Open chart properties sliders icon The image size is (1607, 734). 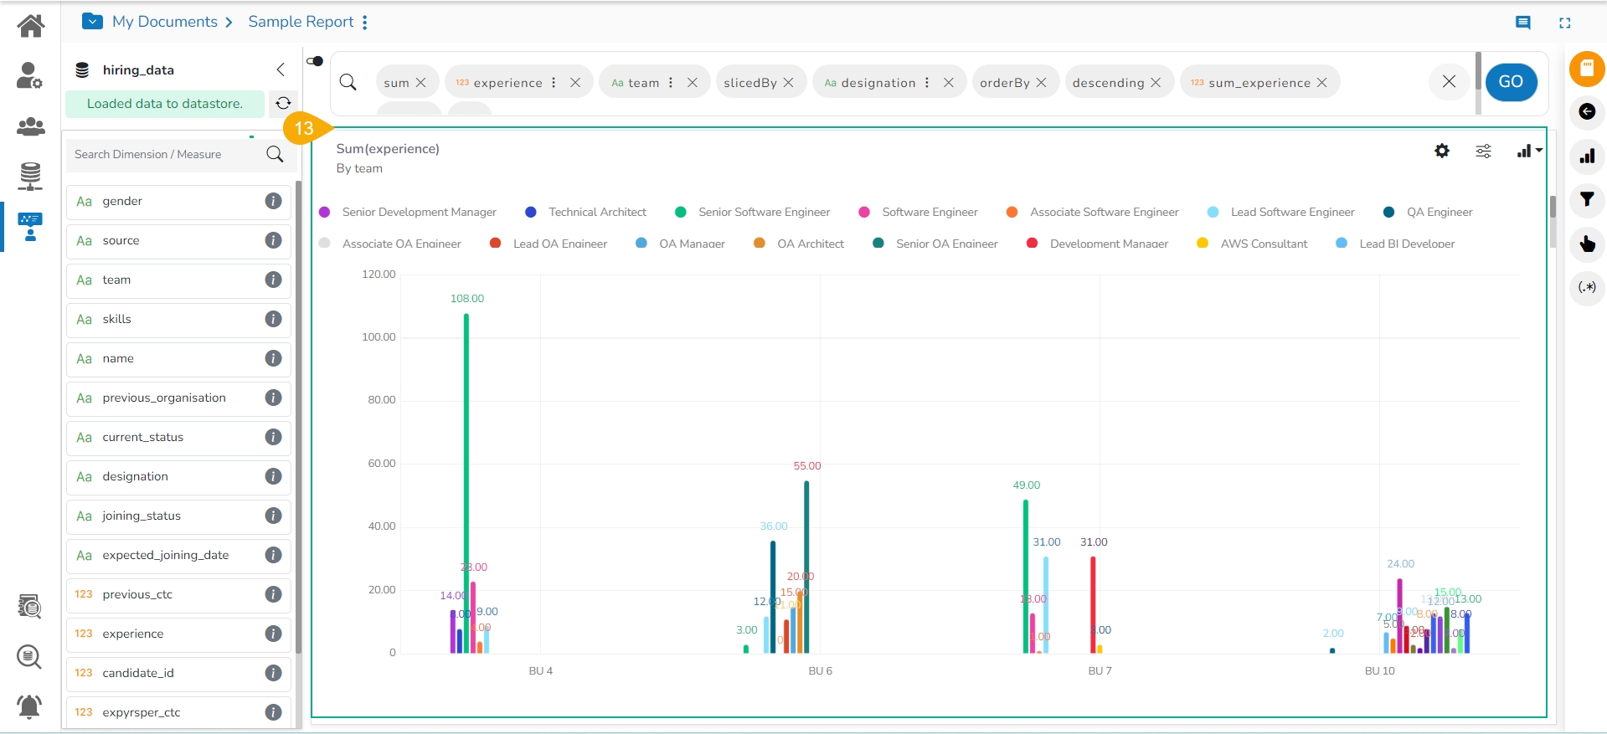click(1482, 151)
